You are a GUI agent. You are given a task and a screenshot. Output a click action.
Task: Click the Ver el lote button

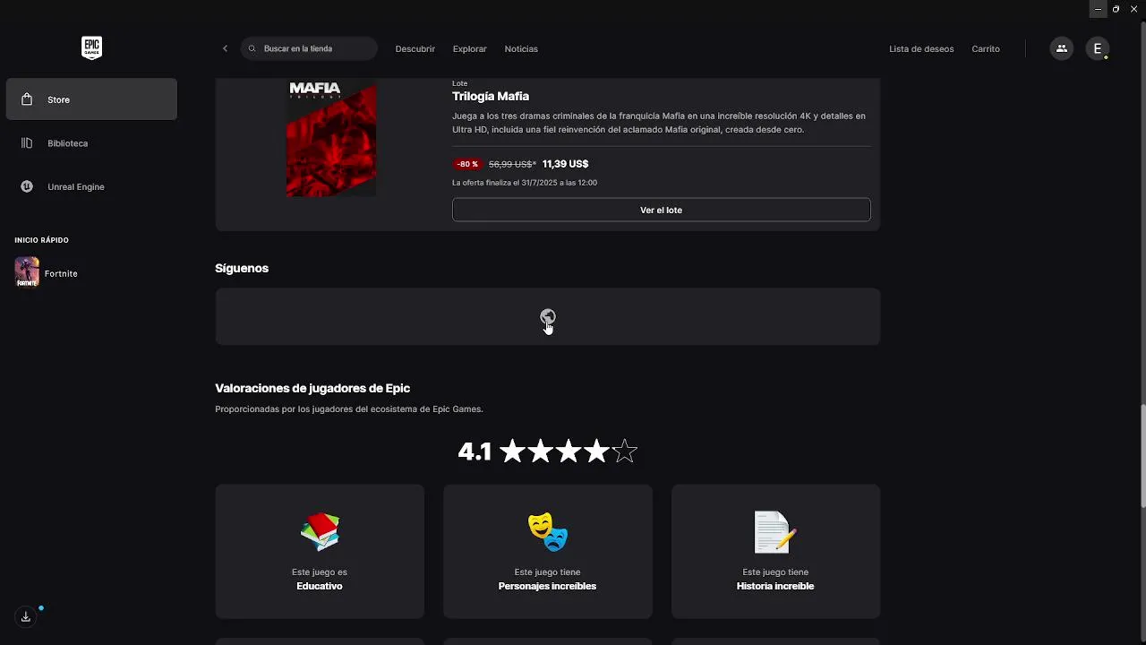[x=662, y=210]
